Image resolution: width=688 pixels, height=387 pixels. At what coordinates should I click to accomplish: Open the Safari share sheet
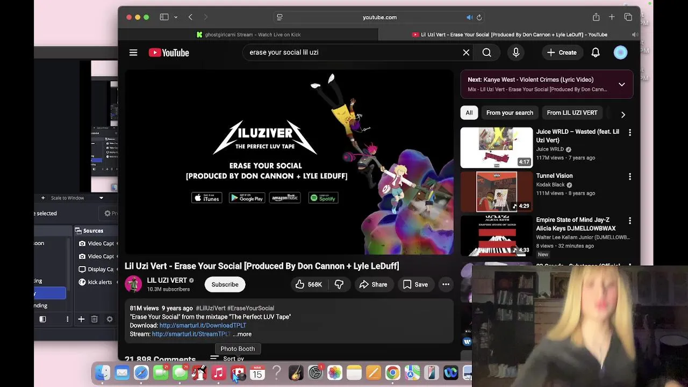pyautogui.click(x=596, y=17)
